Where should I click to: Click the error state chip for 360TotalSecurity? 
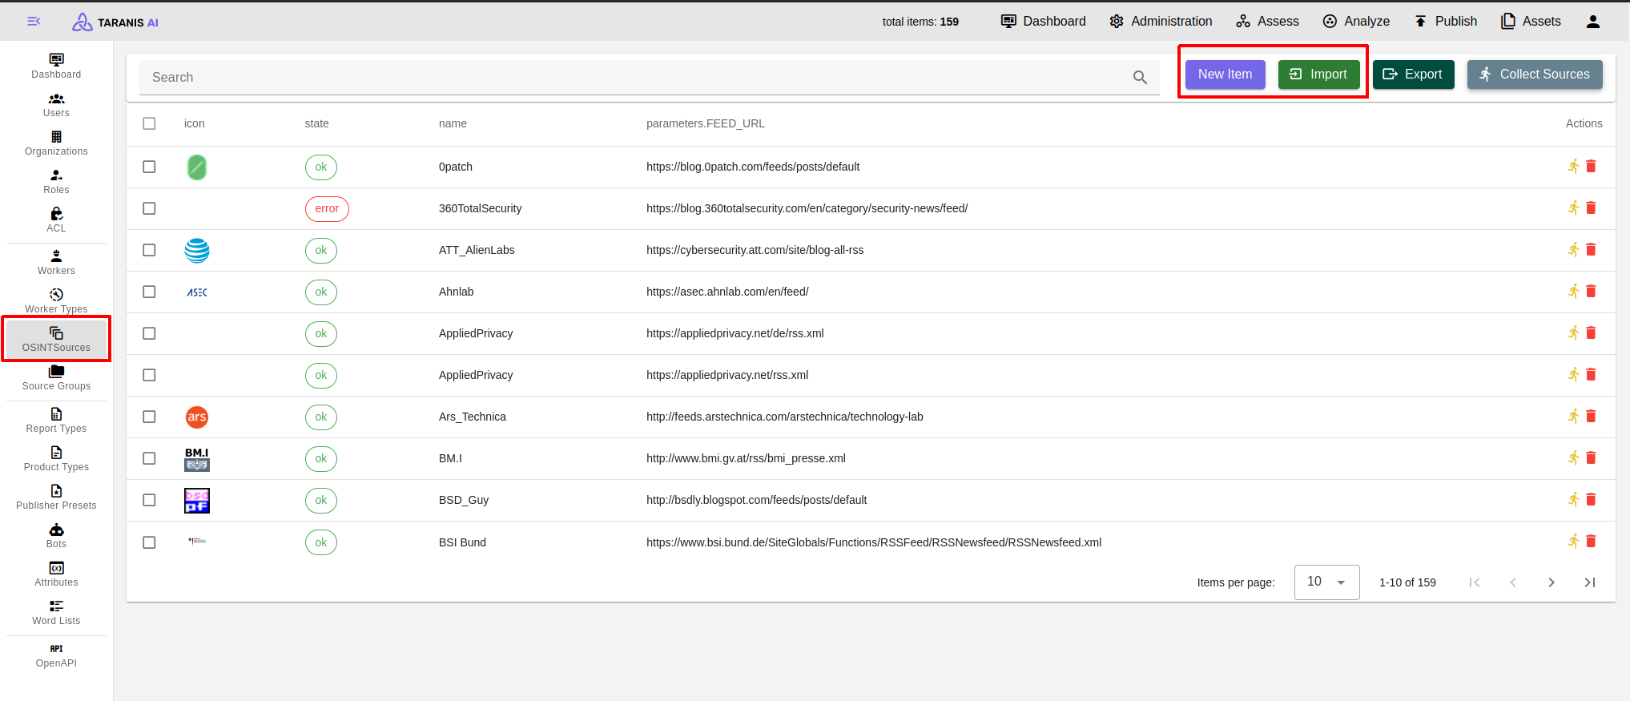(327, 208)
